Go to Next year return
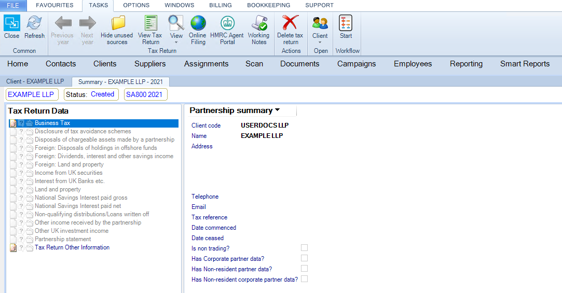 (x=87, y=30)
